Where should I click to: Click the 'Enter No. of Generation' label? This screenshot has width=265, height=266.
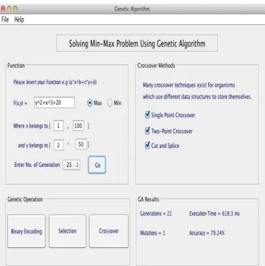coord(37,165)
